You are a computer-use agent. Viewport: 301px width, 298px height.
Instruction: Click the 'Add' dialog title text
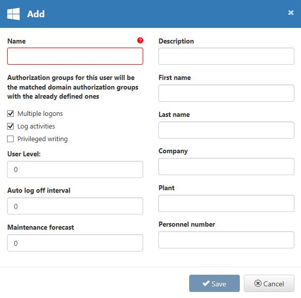[x=36, y=14]
